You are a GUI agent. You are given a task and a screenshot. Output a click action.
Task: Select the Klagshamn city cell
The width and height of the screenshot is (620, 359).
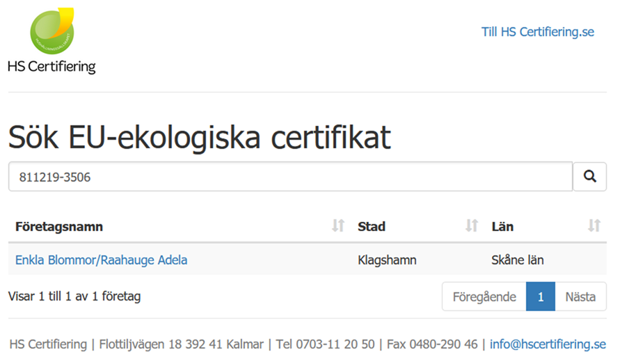pos(387,260)
